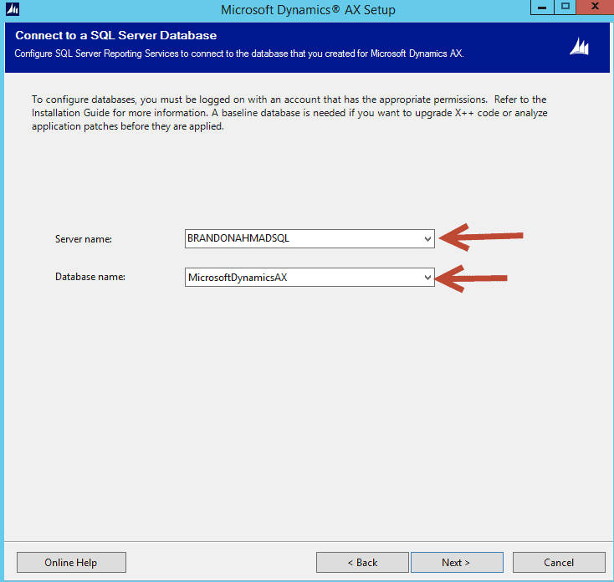Image resolution: width=614 pixels, height=582 pixels.
Task: Maximize the AX Setup window
Action: (x=565, y=7)
